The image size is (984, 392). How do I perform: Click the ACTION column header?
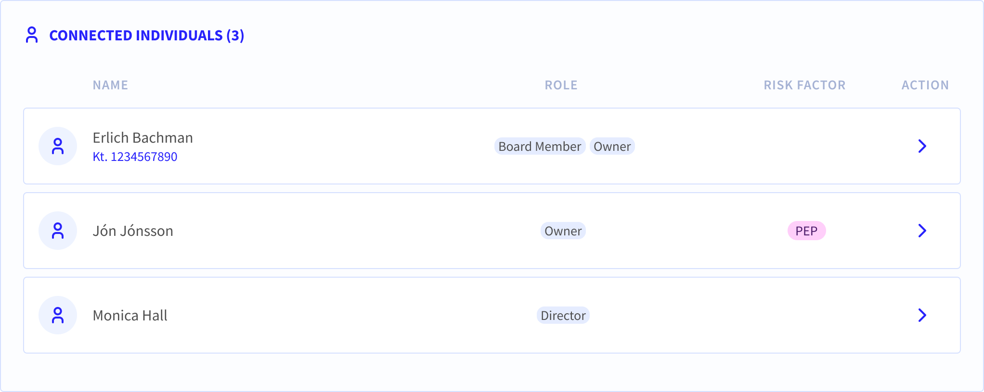click(925, 85)
